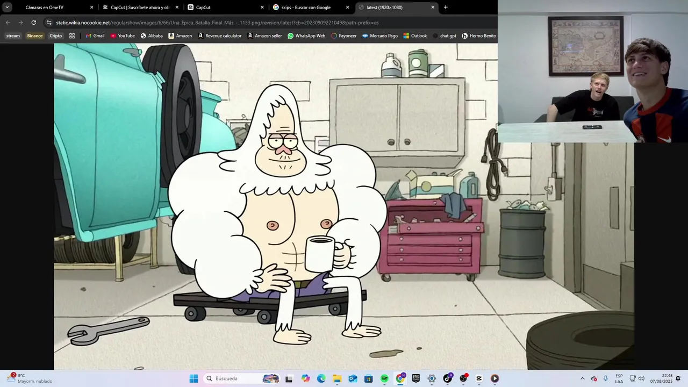Image resolution: width=688 pixels, height=387 pixels.
Task: Open the Amazon seller bookmark
Action: pos(264,36)
